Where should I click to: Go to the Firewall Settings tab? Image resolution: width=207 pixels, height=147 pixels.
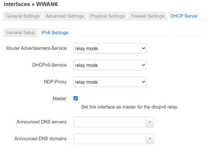pos(147,16)
